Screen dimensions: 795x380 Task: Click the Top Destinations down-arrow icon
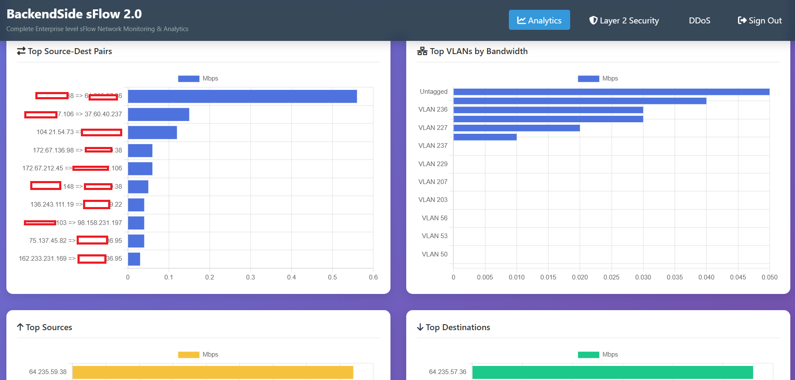click(420, 327)
